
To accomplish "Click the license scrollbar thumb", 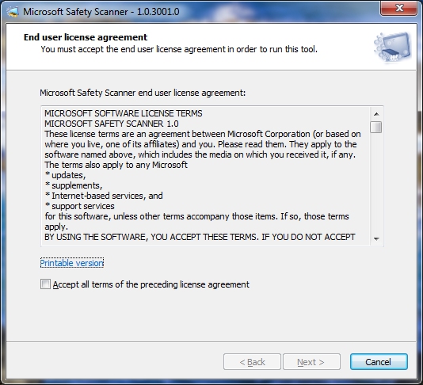I will coord(376,127).
